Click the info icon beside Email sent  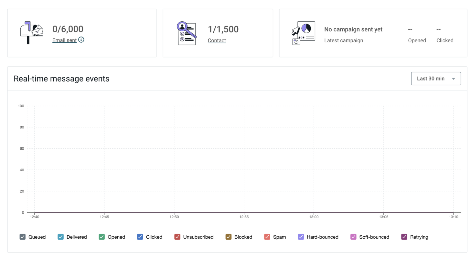[x=81, y=40]
